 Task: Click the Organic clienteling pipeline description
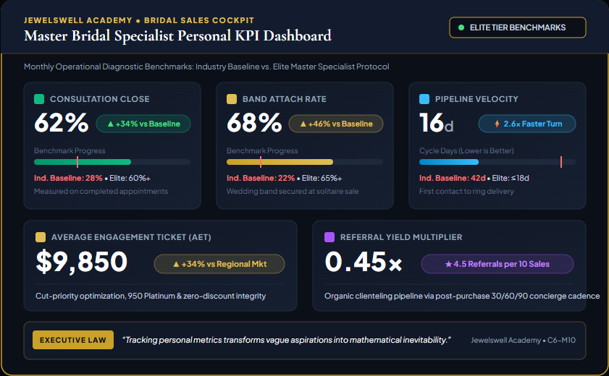(x=462, y=296)
